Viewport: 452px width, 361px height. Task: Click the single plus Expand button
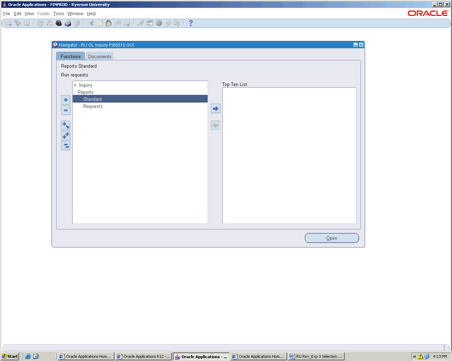(66, 100)
